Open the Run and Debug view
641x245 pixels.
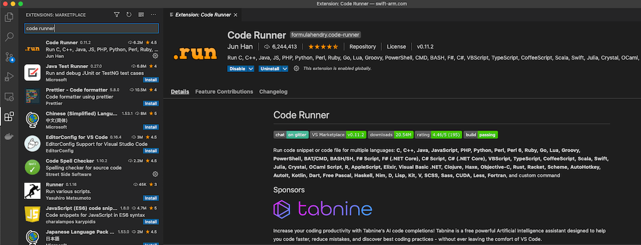9,77
